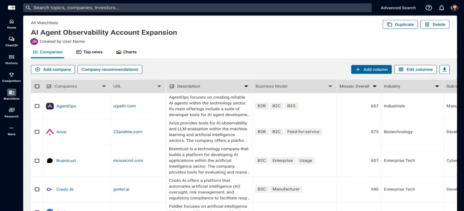Screen dimensions: 464x211
Task: Switch to the Charts tab
Action: click(126, 52)
